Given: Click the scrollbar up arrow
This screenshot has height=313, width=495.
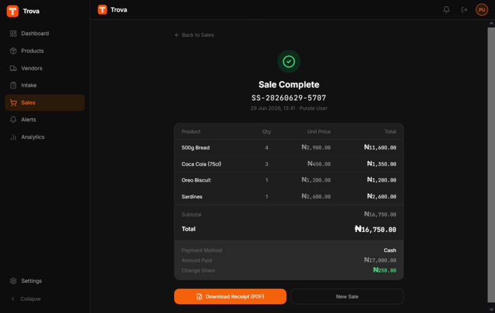Looking at the screenshot, I should click(491, 24).
